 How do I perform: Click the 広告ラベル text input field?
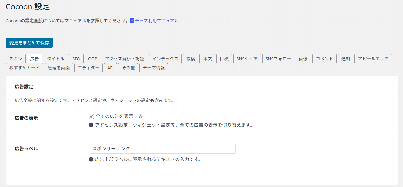point(162,149)
